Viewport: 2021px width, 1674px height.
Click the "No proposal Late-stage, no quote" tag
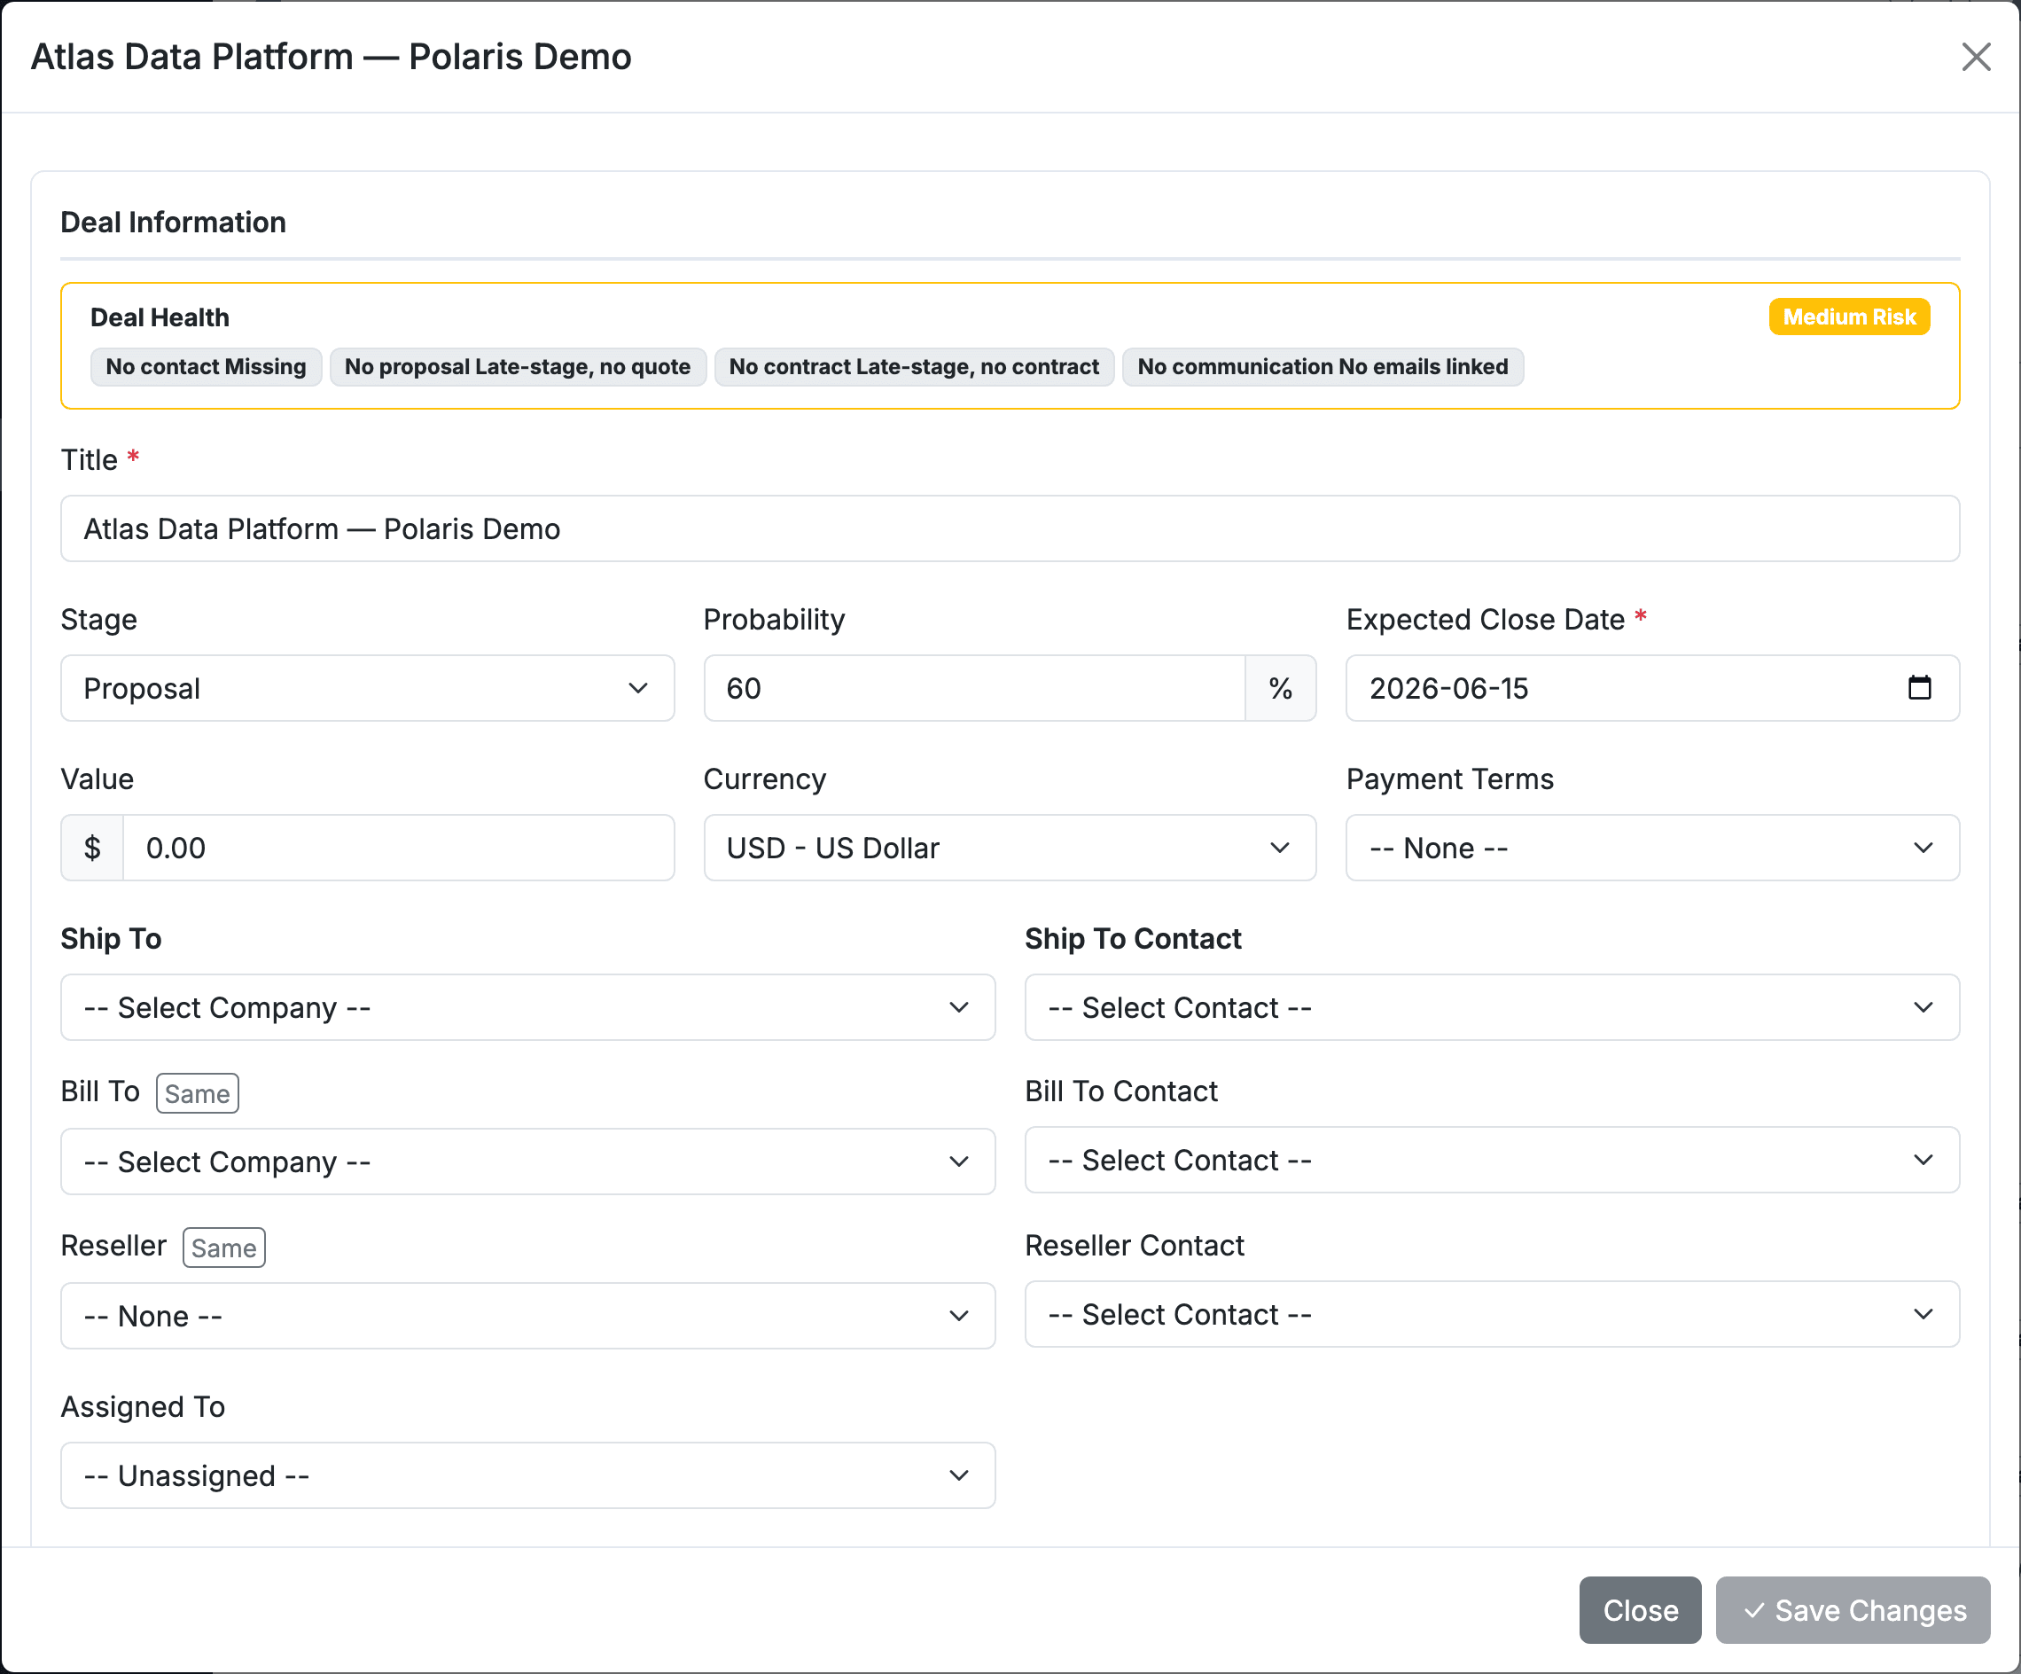[x=518, y=367]
